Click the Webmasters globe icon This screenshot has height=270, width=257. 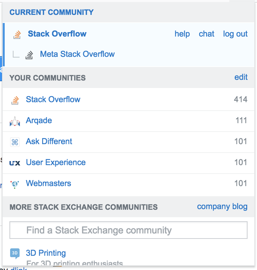(15, 184)
